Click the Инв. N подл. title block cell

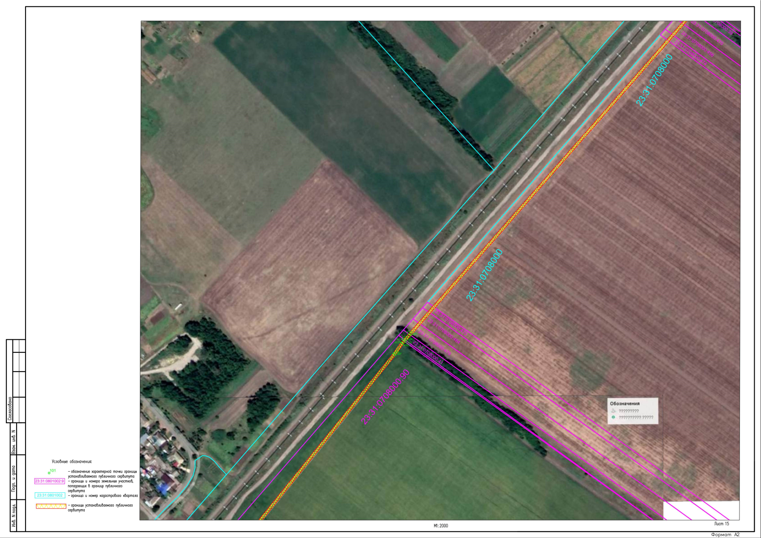[x=13, y=516]
